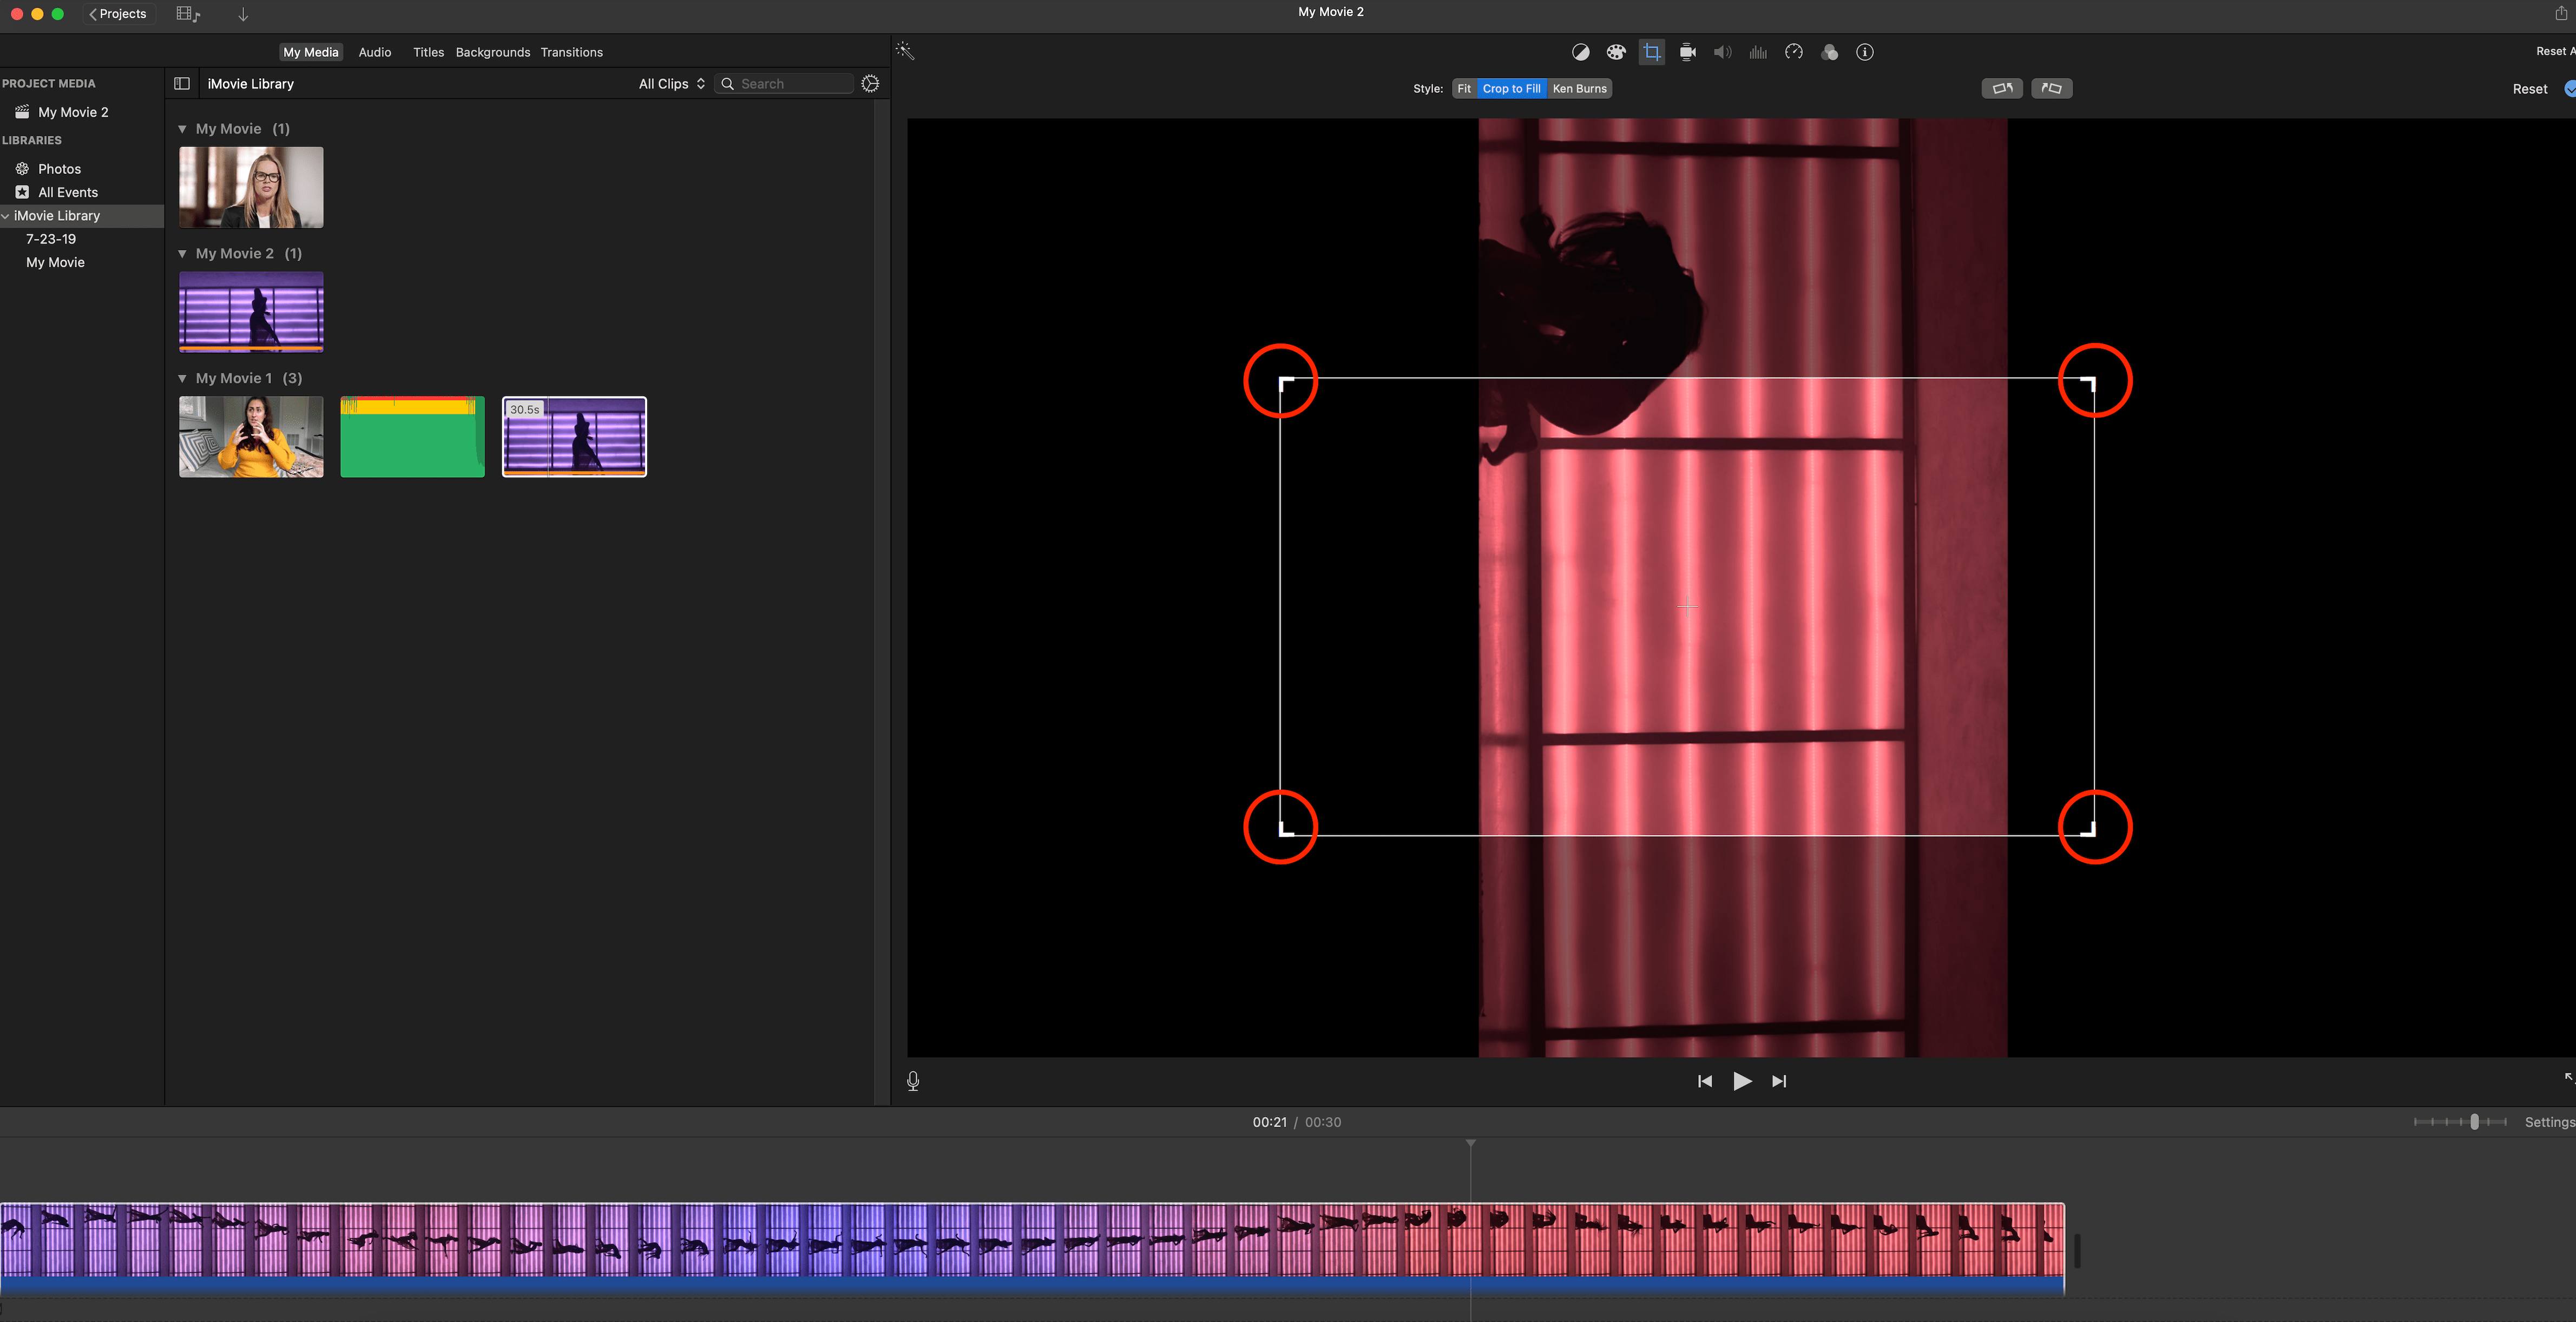The image size is (2576, 1322).
Task: Click the Search field in the browser
Action: point(785,84)
